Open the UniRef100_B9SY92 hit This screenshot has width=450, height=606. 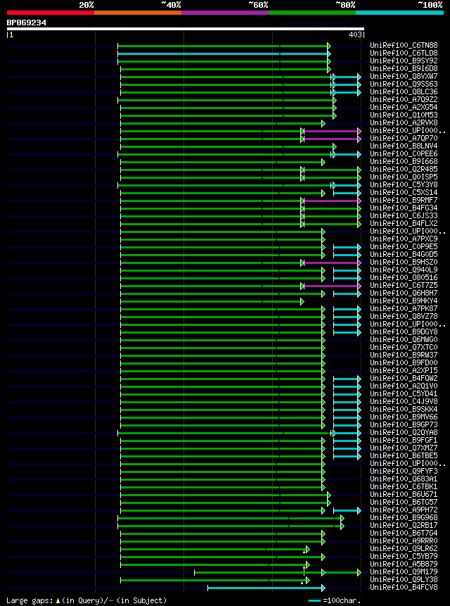click(x=404, y=61)
